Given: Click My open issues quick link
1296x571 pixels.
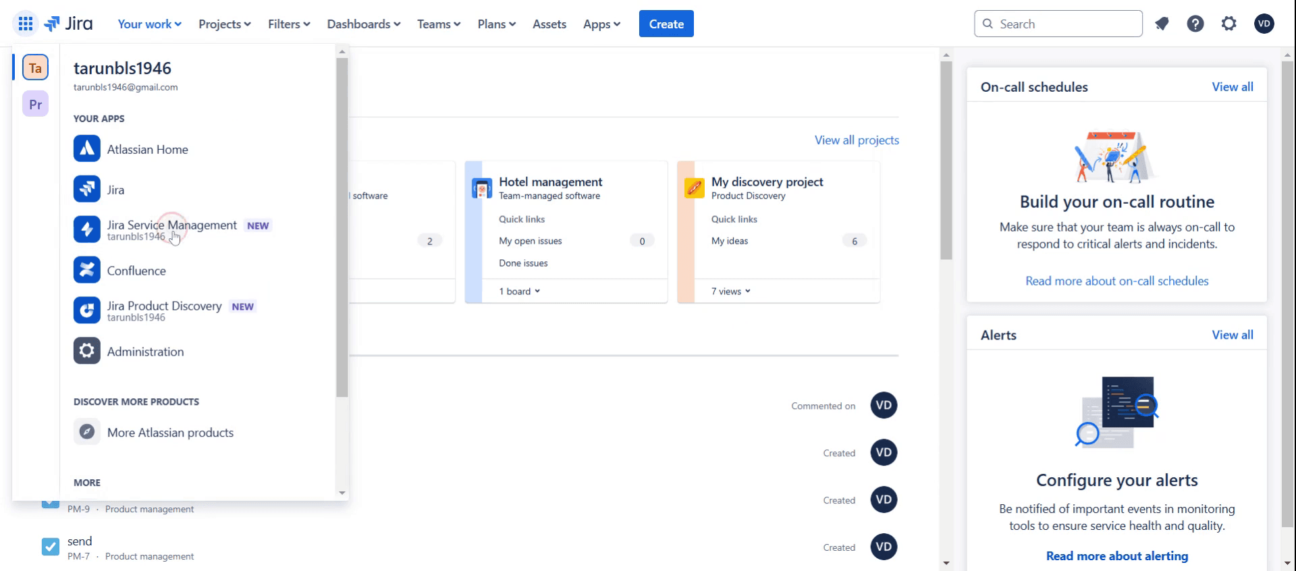Looking at the screenshot, I should (x=531, y=241).
